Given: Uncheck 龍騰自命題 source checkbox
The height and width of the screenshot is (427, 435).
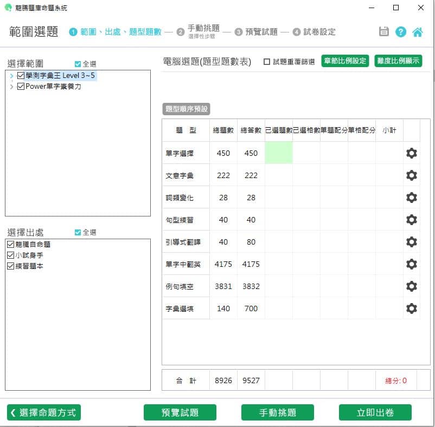Looking at the screenshot, I should [x=10, y=245].
